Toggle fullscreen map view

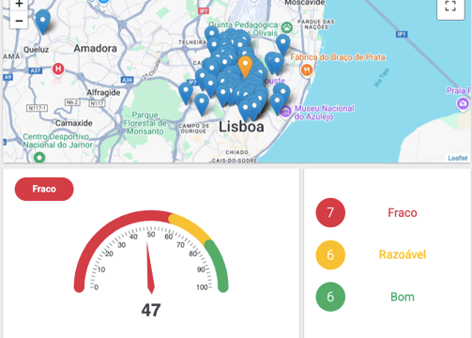click(450, 7)
